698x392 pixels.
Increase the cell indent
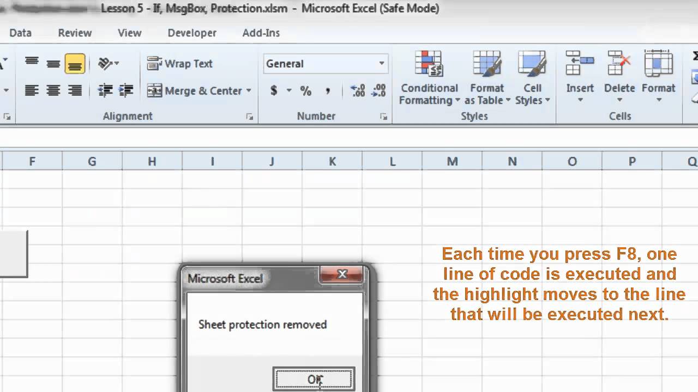tap(126, 90)
